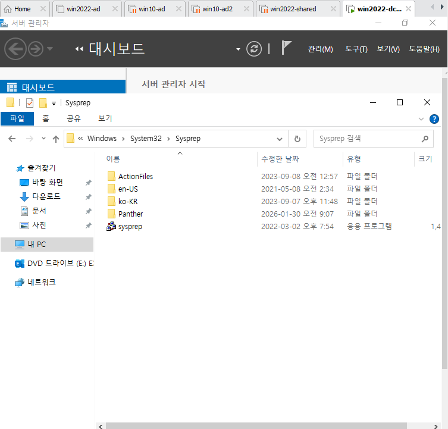Refresh the Sysprep folder view

point(297,139)
